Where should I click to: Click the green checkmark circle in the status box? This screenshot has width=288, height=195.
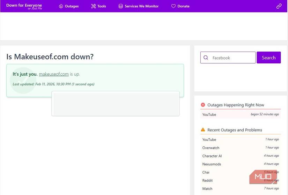click(x=23, y=80)
